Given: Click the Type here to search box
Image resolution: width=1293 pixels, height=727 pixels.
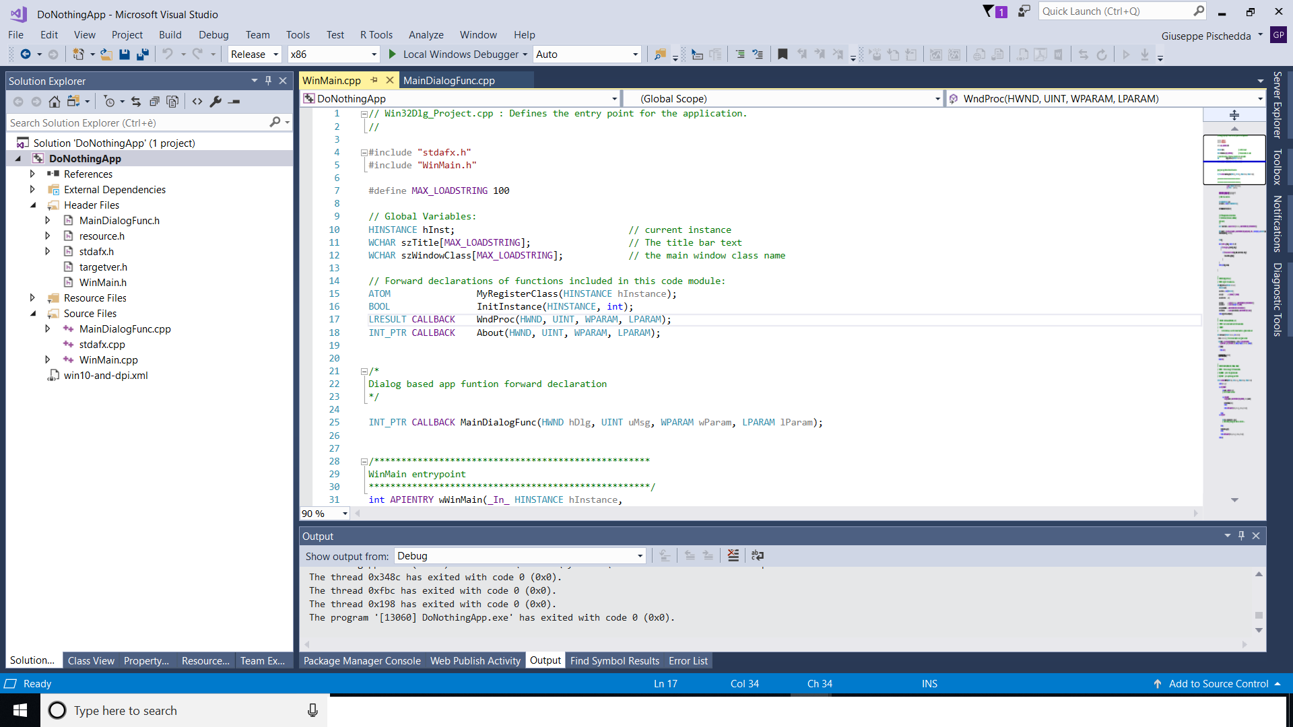Looking at the screenshot, I should [184, 710].
